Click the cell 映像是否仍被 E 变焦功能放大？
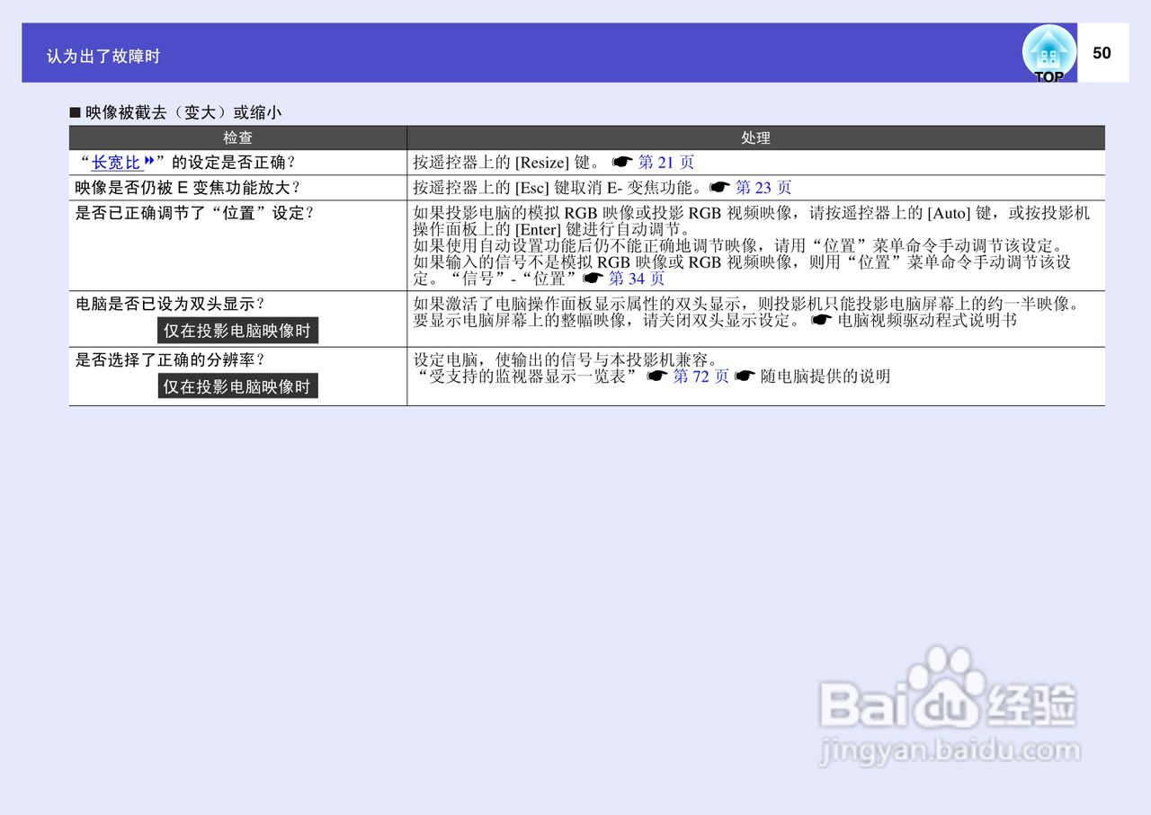The image size is (1151, 815). point(238,188)
